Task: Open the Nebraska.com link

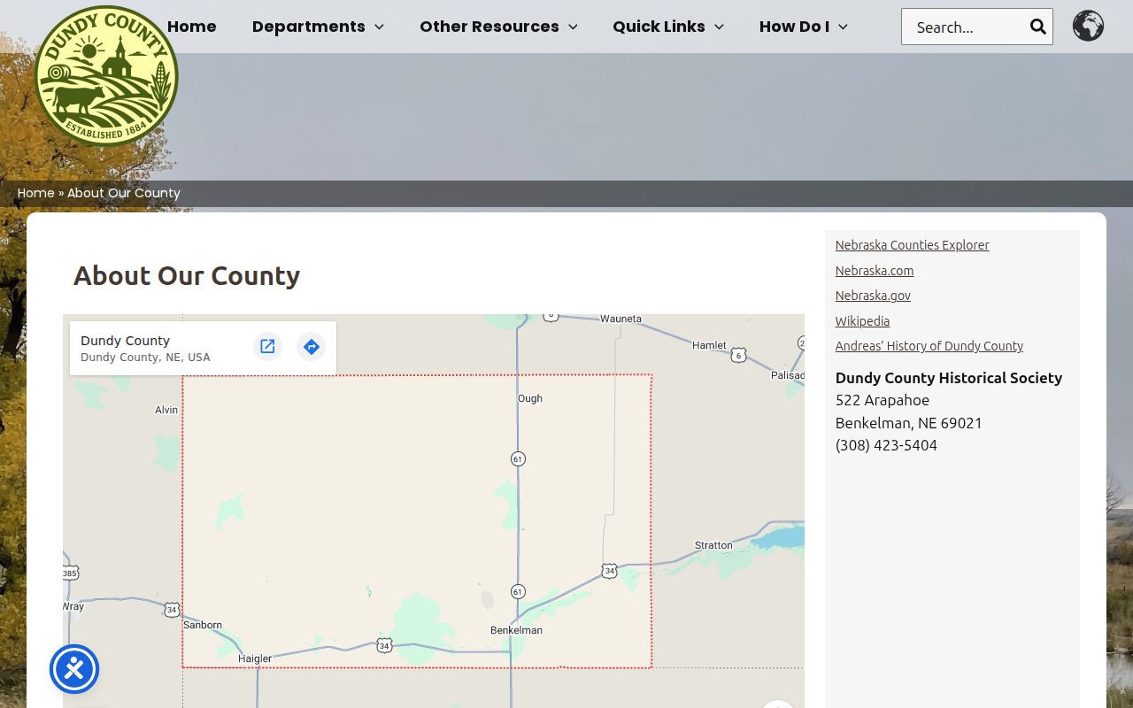Action: click(875, 271)
